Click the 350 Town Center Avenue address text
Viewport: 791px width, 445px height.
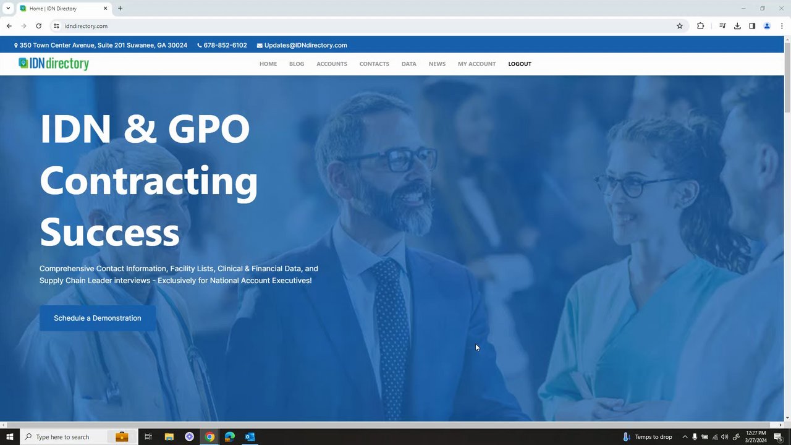click(x=103, y=45)
